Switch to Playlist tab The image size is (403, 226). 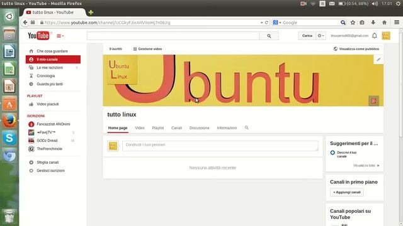[158, 128]
